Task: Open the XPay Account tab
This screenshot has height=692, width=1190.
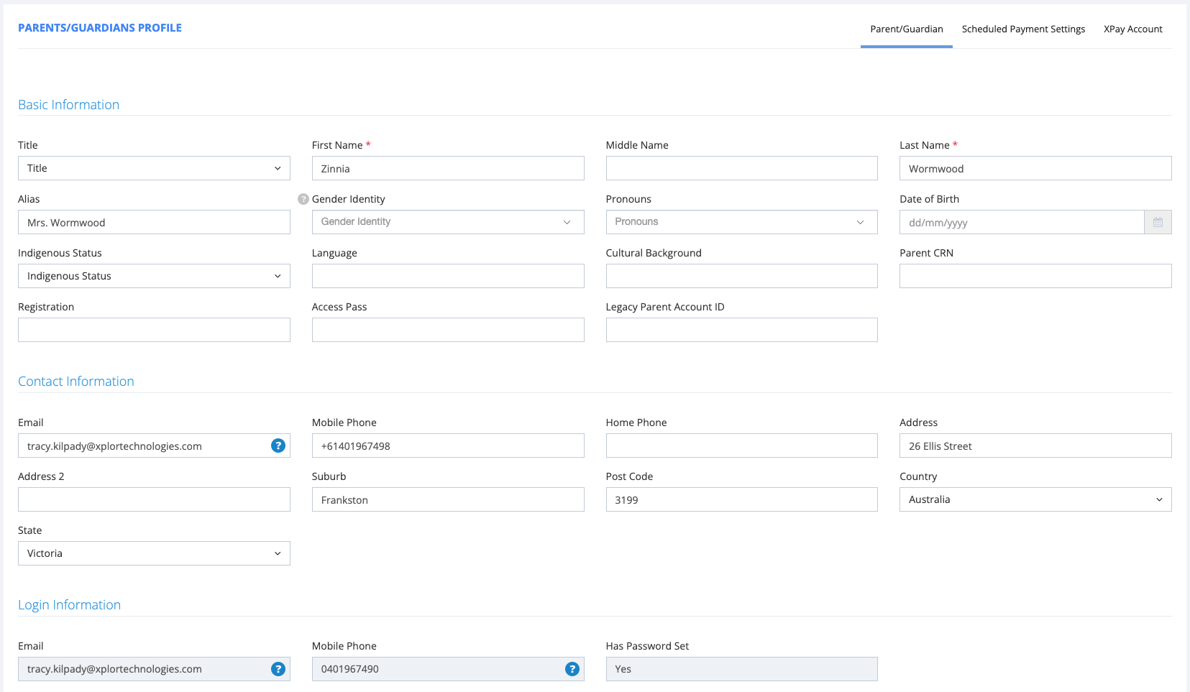Action: coord(1133,29)
